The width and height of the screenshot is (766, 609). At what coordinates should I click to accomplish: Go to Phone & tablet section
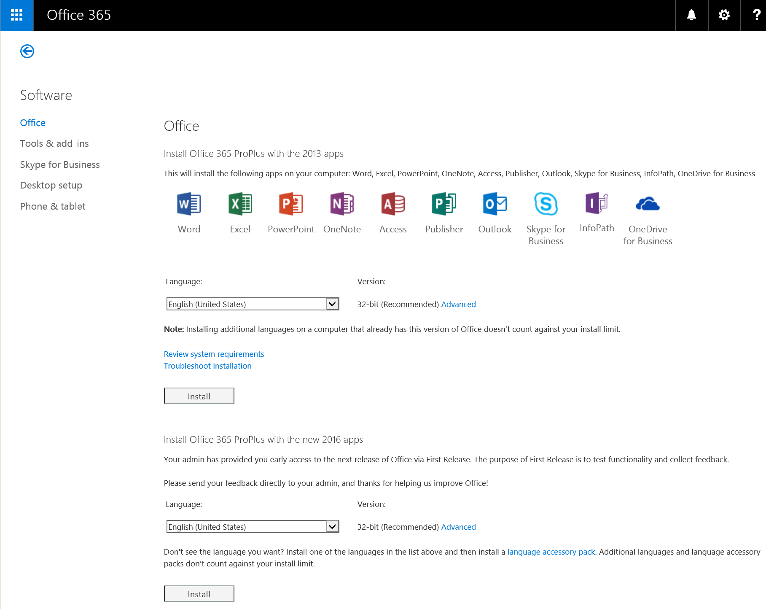53,206
